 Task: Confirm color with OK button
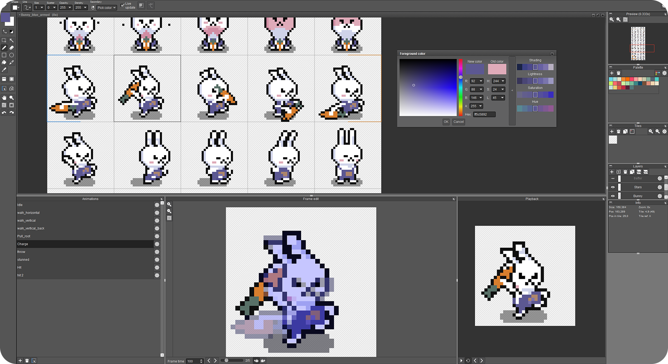446,122
